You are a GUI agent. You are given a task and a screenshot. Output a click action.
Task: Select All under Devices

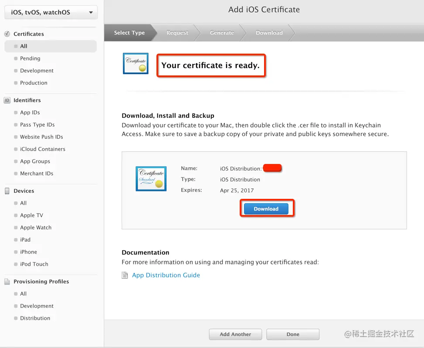click(23, 203)
